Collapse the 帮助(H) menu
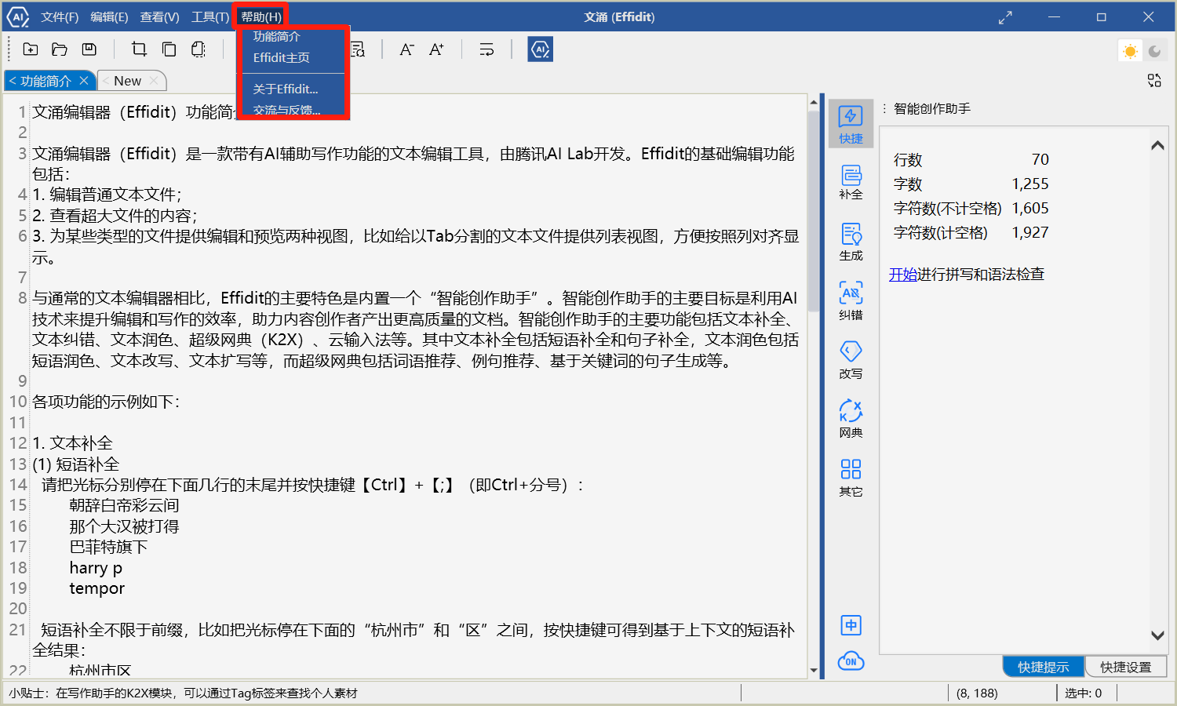Viewport: 1177px width, 706px height. [x=261, y=16]
